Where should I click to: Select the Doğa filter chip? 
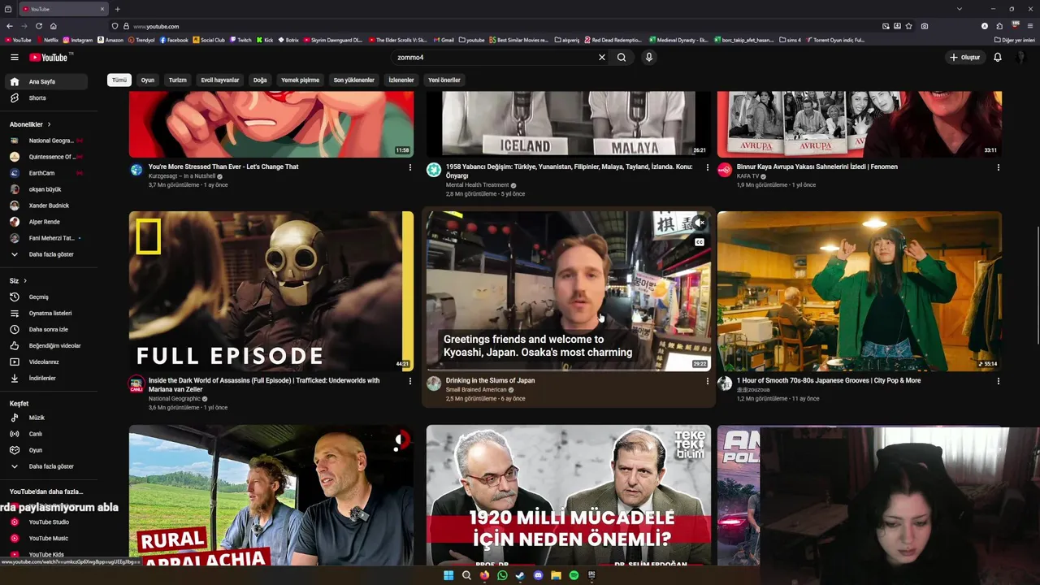(260, 80)
